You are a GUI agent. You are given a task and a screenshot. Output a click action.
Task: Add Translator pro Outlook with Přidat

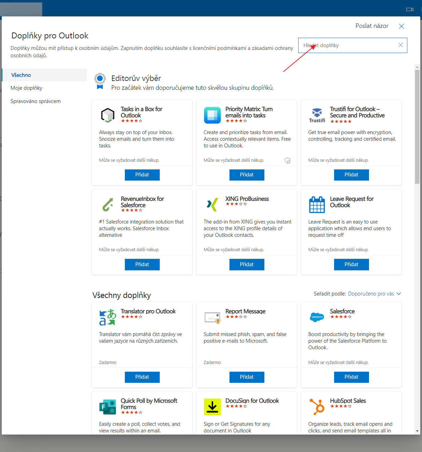click(142, 377)
